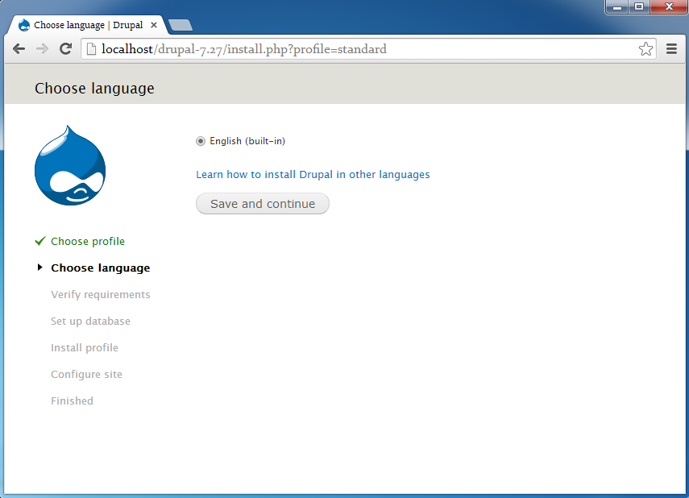Open Learn how to install Drupal in other languages
This screenshot has width=689, height=498.
tap(313, 175)
